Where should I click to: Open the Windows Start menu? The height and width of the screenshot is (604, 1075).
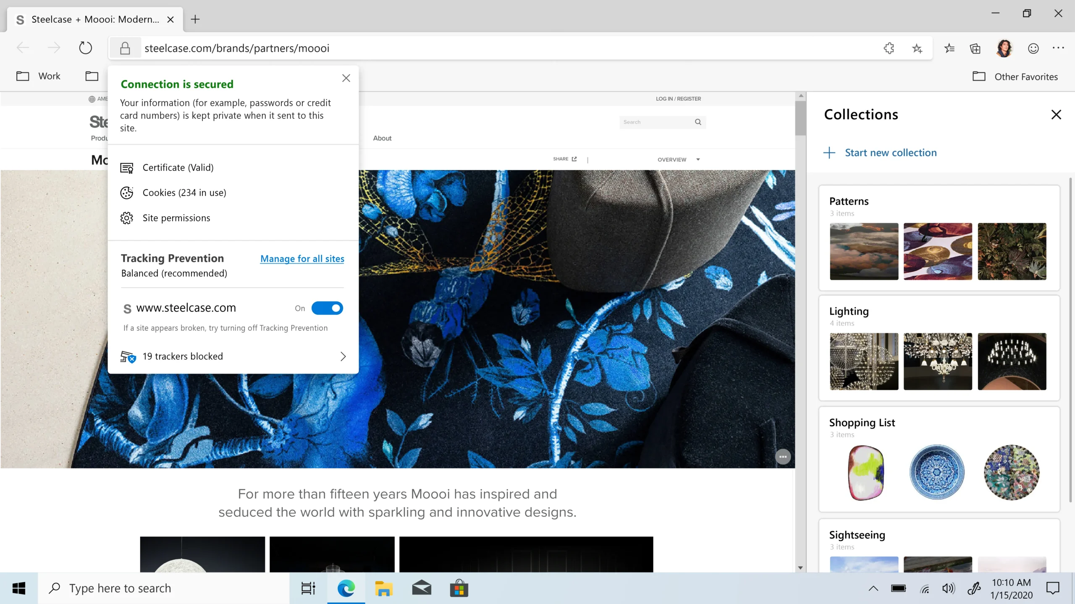pyautogui.click(x=19, y=588)
